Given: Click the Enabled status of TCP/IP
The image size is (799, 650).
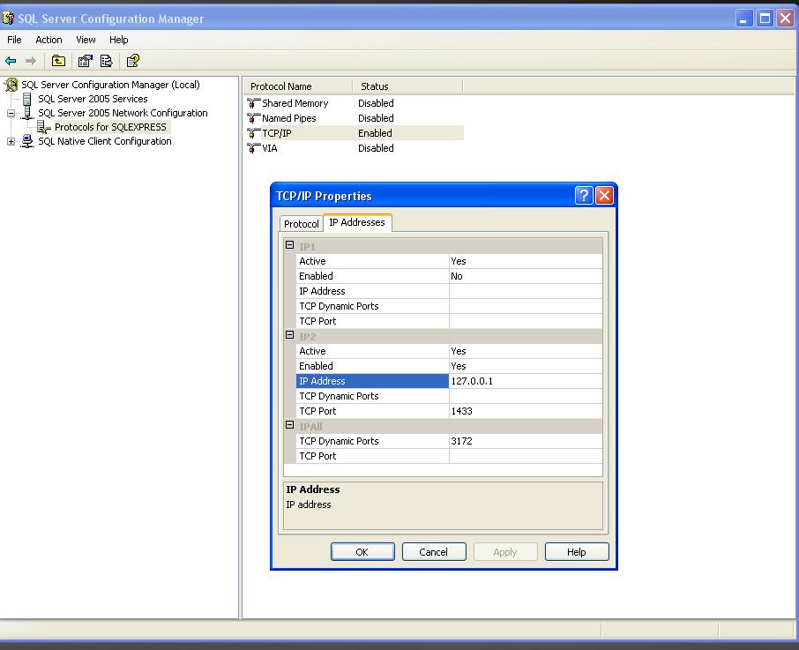Looking at the screenshot, I should click(375, 133).
